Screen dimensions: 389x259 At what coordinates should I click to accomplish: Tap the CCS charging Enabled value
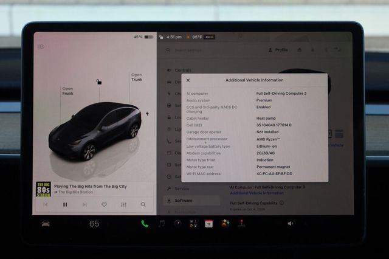[263, 107]
